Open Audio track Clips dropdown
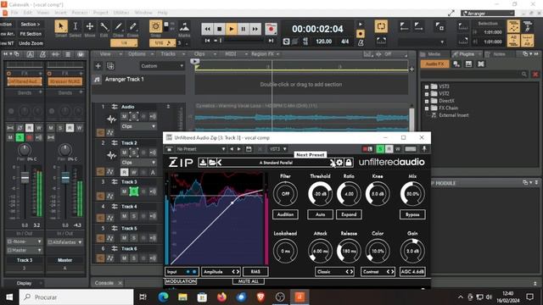The width and height of the screenshot is (543, 305). tap(138, 126)
